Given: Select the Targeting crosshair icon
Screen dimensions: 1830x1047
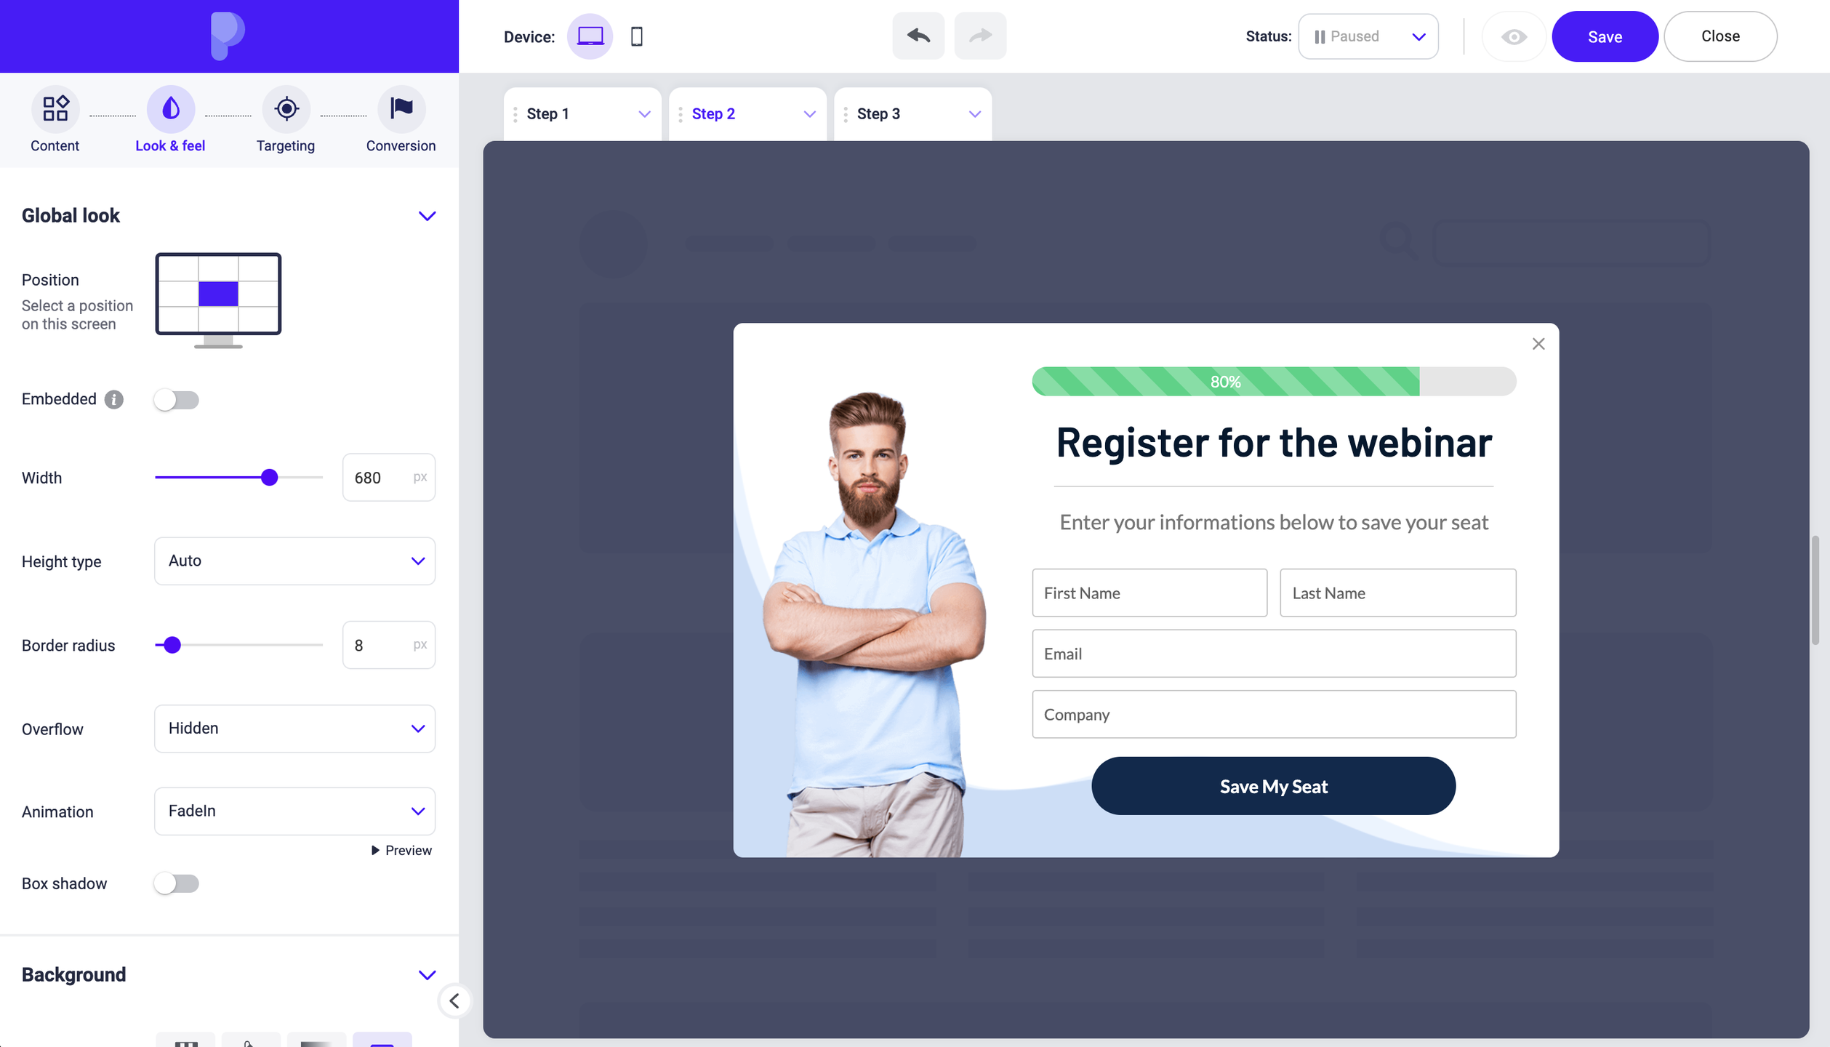Looking at the screenshot, I should coord(286,109).
